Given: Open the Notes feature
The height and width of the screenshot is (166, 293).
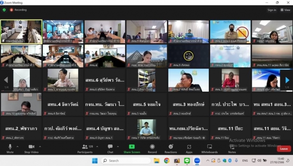Looking at the screenshot, I should 232,149.
